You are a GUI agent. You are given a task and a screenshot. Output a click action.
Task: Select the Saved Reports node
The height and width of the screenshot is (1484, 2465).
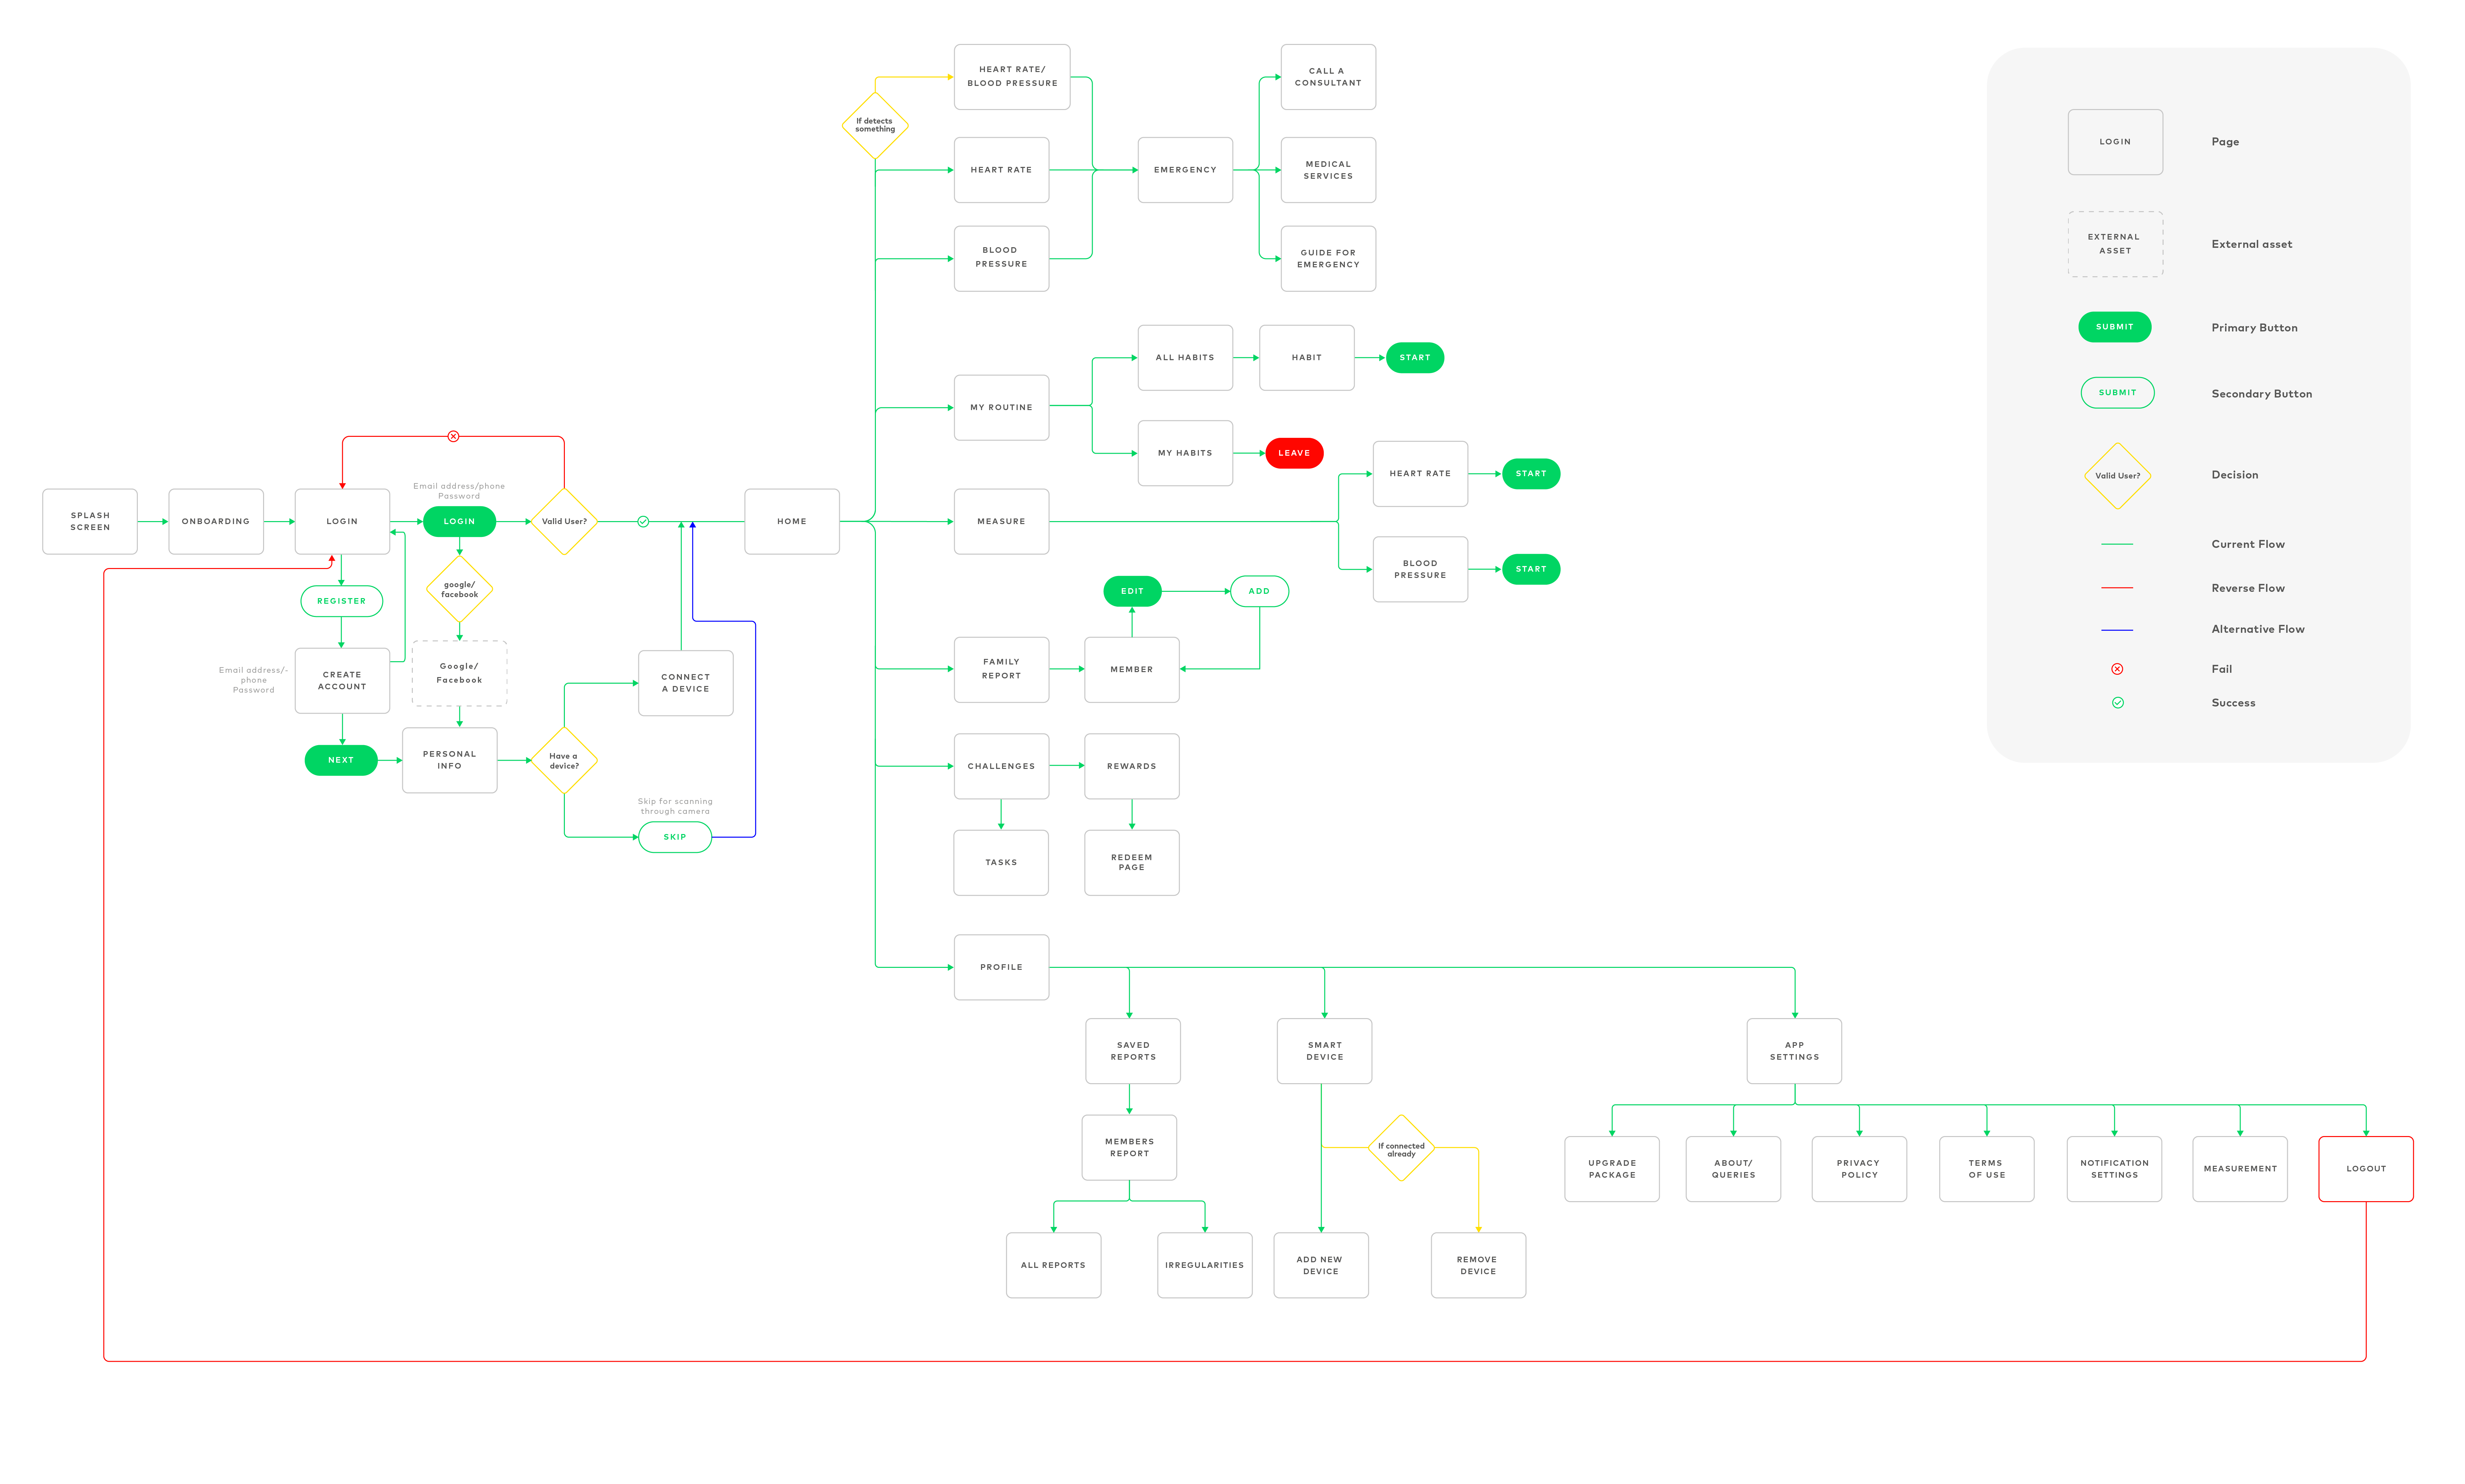tap(1133, 1051)
